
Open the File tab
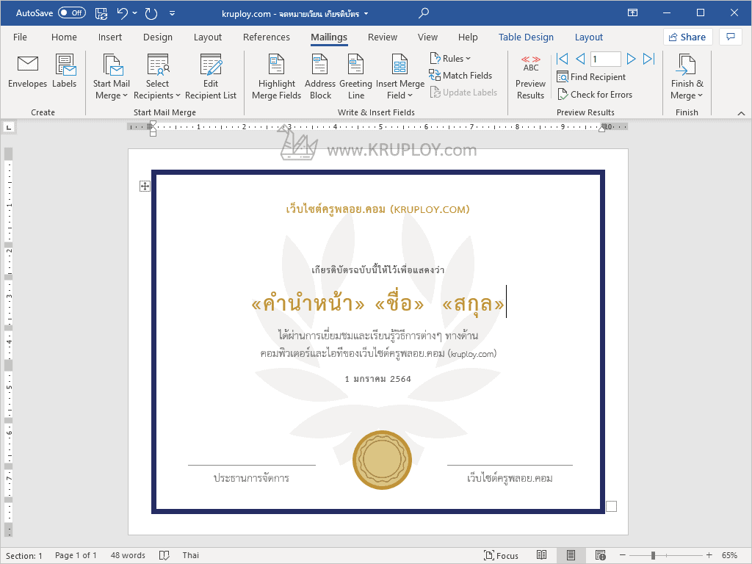[20, 37]
